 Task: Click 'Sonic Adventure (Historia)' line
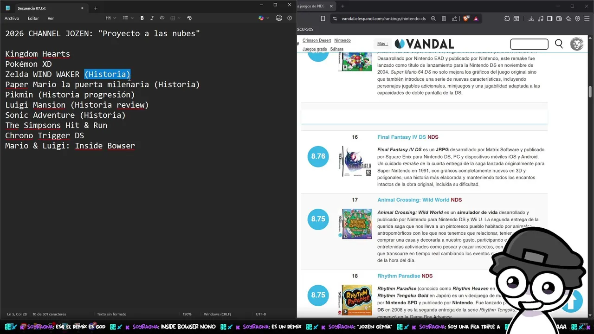point(65,115)
